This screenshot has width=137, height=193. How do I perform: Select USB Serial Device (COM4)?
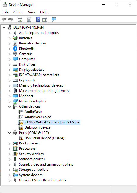[44, 138]
